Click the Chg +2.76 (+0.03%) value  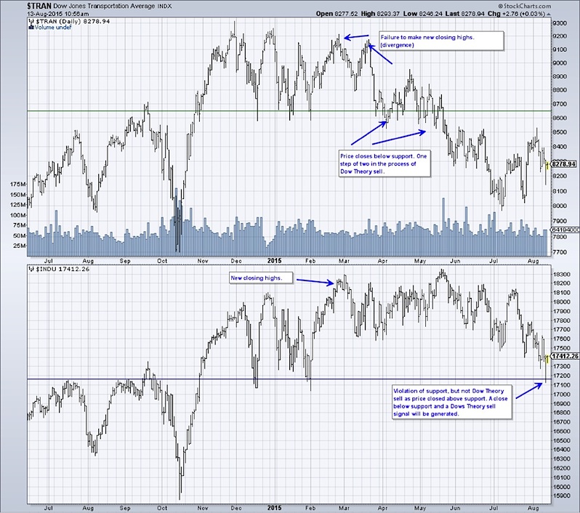point(516,14)
